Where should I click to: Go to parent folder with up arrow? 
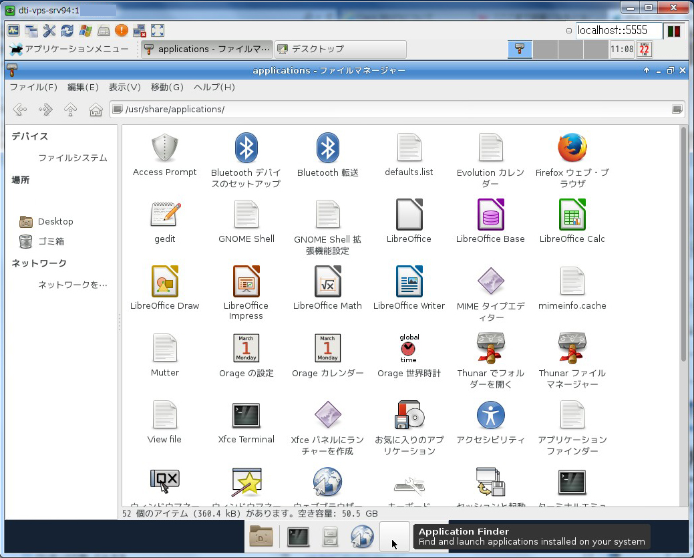tap(70, 110)
